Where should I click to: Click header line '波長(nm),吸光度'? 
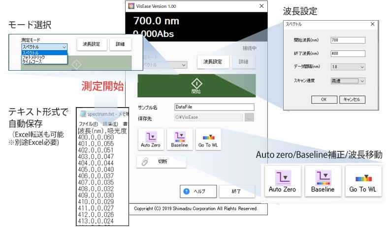click(x=102, y=131)
